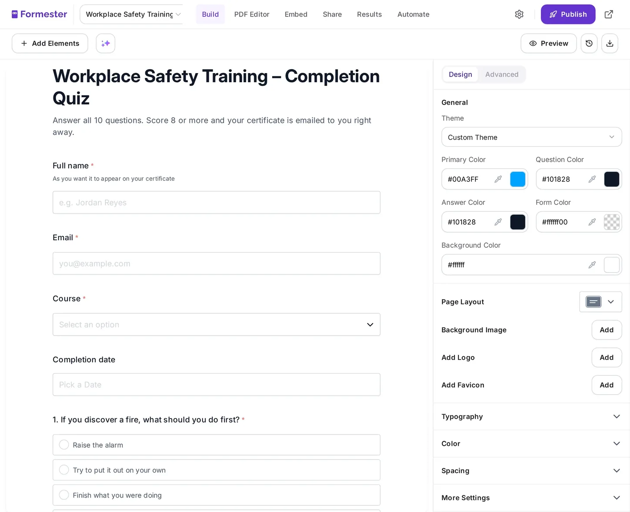
Task: Open version history clock icon
Action: (x=589, y=43)
